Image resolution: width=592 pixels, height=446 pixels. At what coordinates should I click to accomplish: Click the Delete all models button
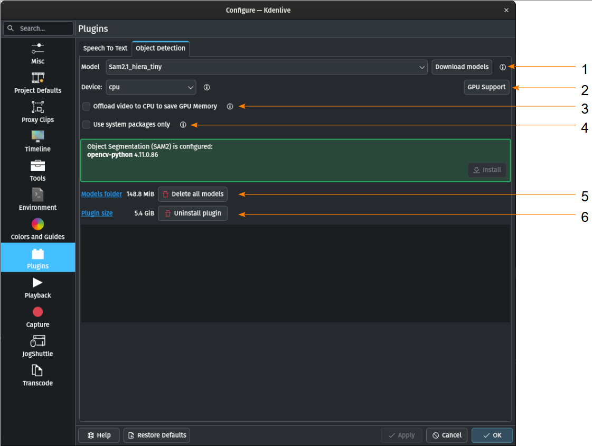(x=193, y=194)
